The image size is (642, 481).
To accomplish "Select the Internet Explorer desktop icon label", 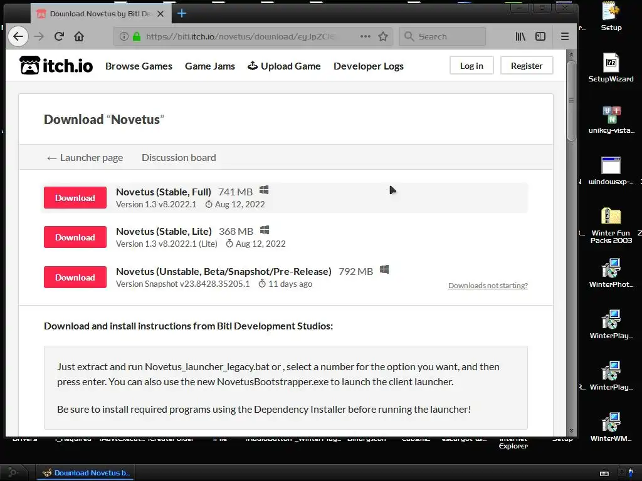I will 513,443.
